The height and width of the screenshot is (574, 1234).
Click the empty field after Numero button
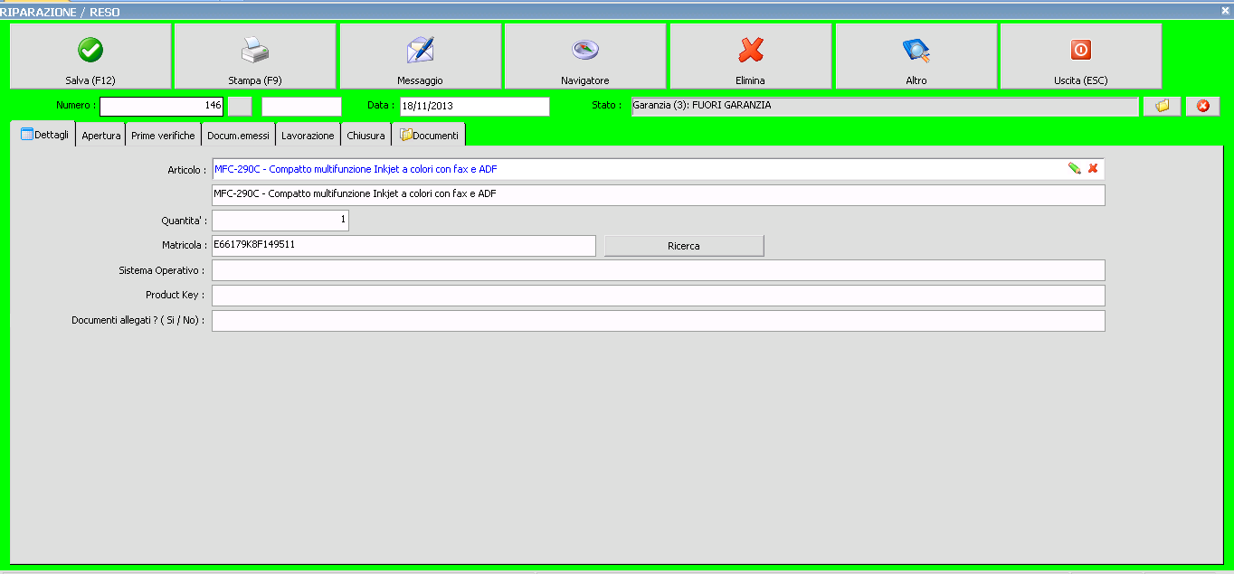click(301, 107)
